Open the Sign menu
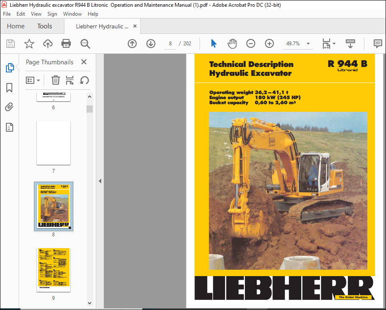 click(x=52, y=14)
